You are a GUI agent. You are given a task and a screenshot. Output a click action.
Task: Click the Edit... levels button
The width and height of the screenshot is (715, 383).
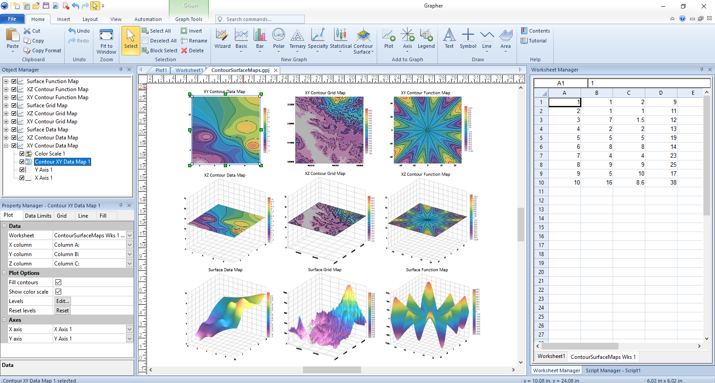tap(63, 301)
